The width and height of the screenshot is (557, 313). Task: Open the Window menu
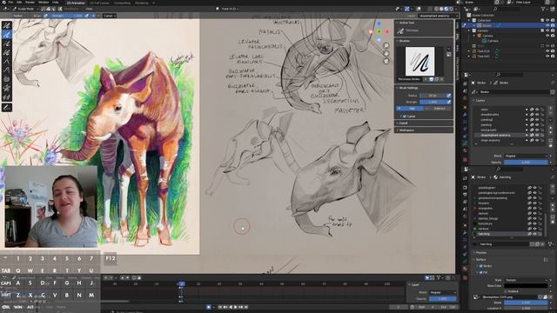44,2
